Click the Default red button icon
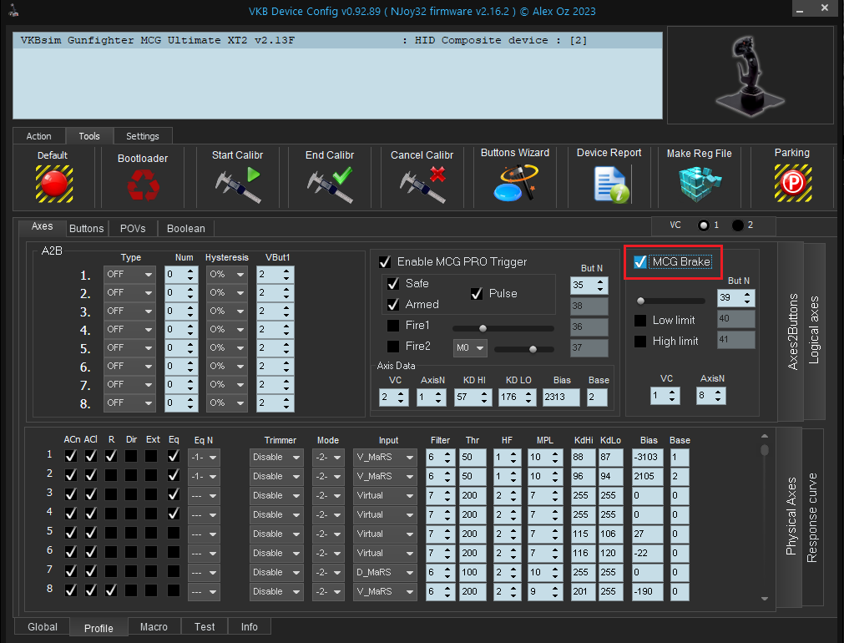The image size is (844, 643). click(x=53, y=183)
